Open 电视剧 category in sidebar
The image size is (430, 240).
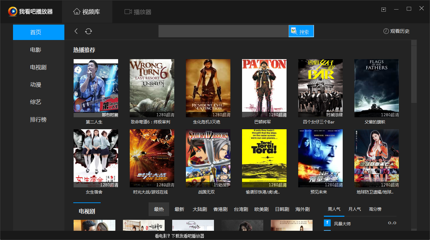coord(38,67)
